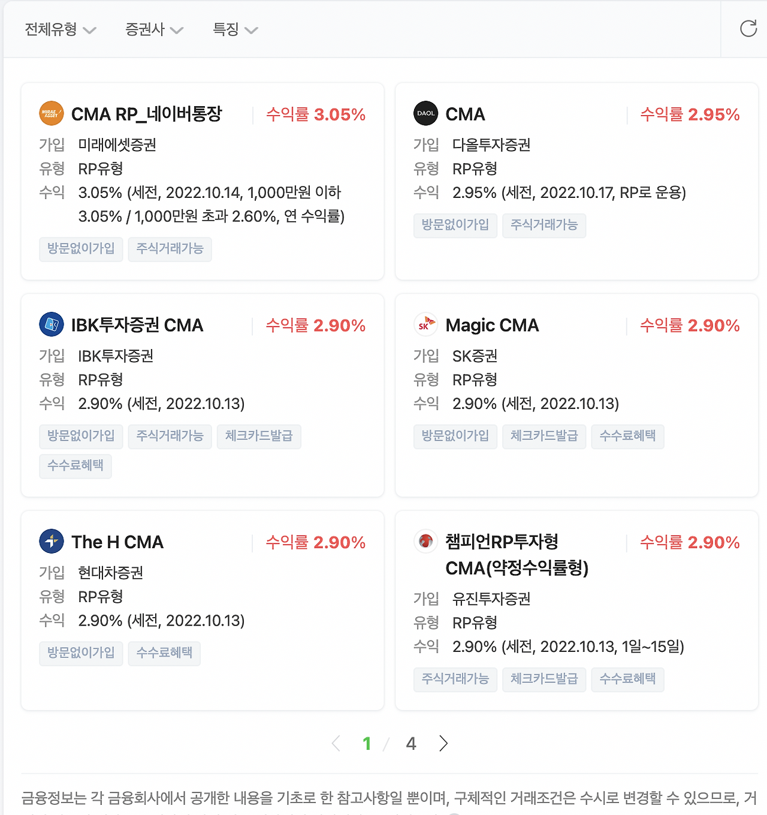Click 수수료혜택 tag on The H CMA card

click(164, 653)
